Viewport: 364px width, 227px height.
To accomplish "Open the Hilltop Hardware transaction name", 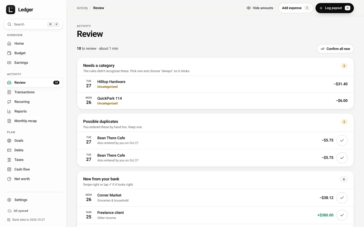I will [x=111, y=82].
